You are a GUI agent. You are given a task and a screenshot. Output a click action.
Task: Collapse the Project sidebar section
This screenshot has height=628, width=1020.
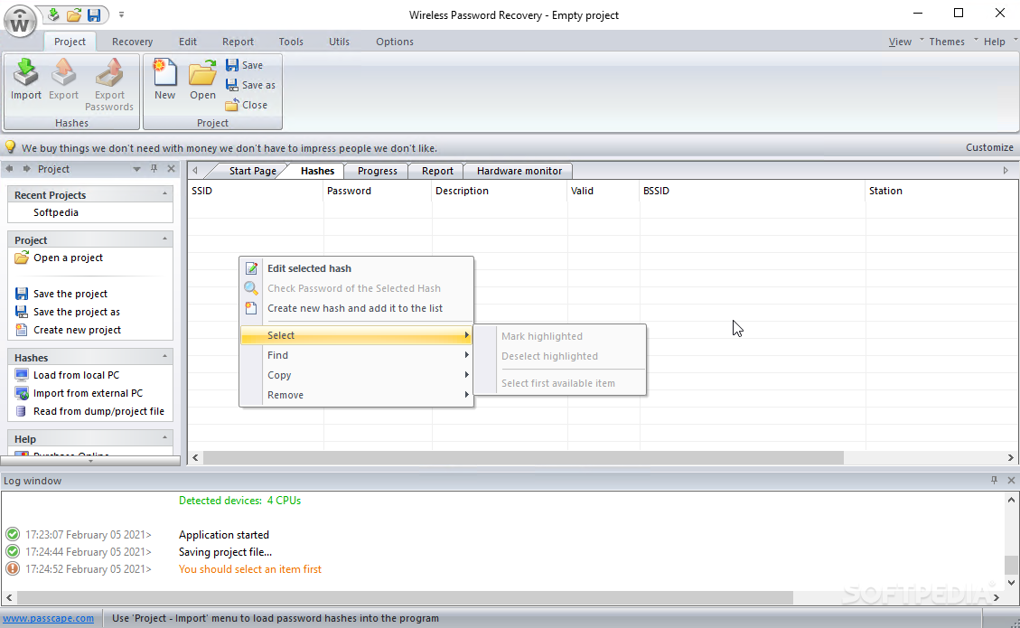pyautogui.click(x=164, y=239)
